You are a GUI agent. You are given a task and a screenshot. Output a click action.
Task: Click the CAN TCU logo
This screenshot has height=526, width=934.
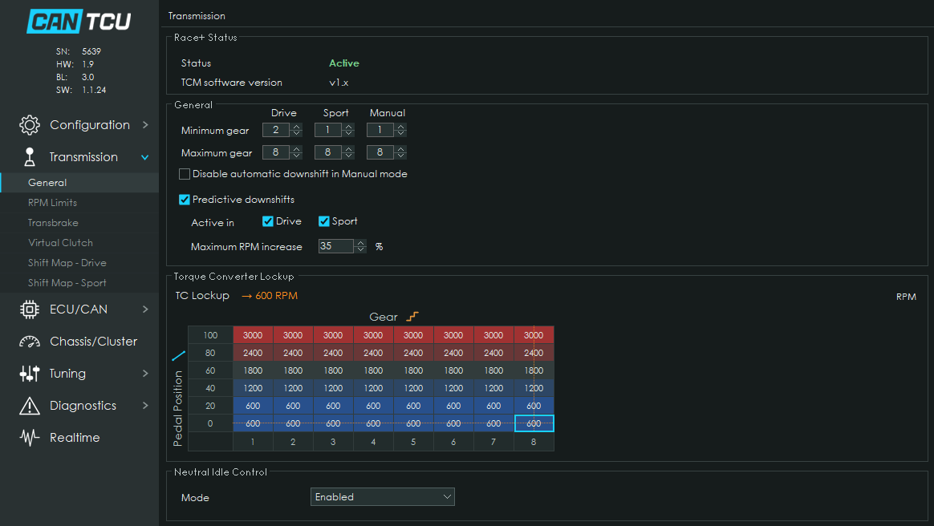(x=79, y=22)
